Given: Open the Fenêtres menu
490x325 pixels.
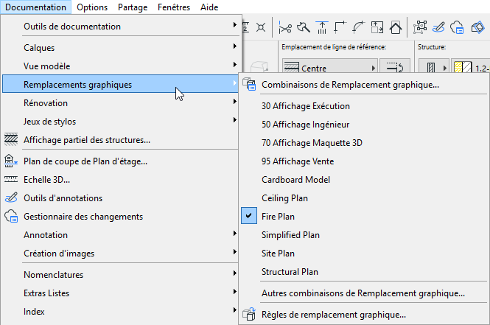Looking at the screenshot, I should (x=174, y=7).
